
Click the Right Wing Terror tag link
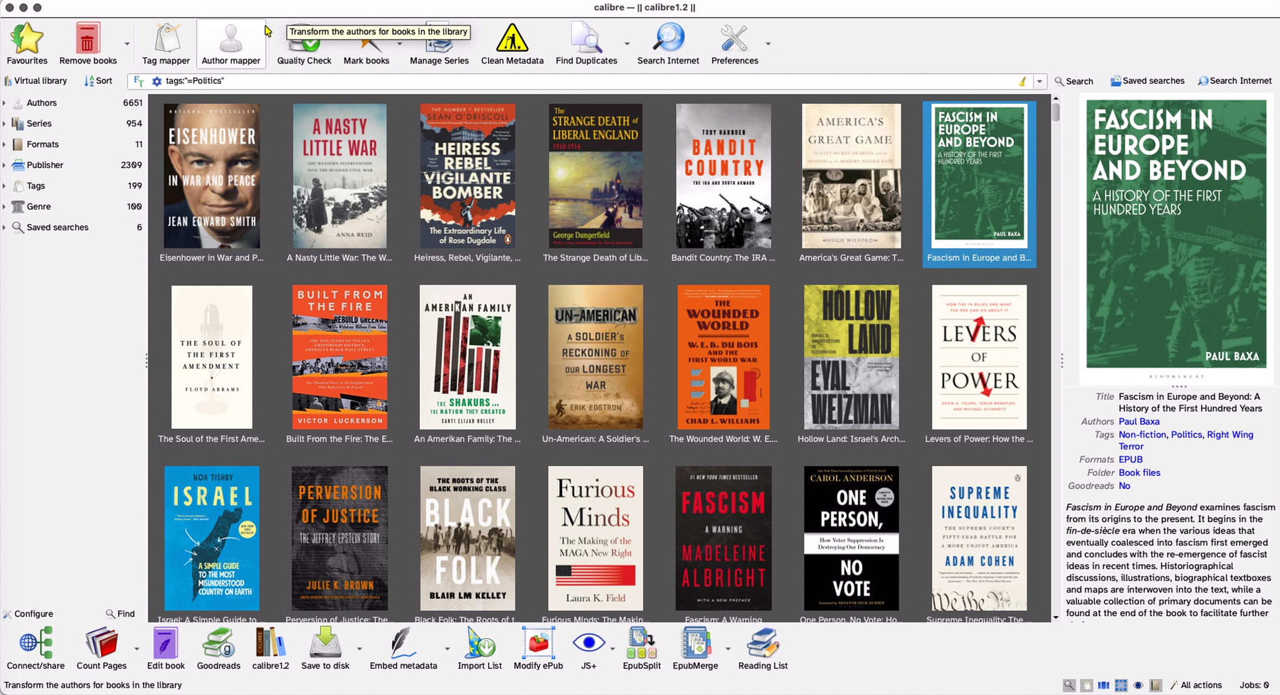[x=1229, y=435]
